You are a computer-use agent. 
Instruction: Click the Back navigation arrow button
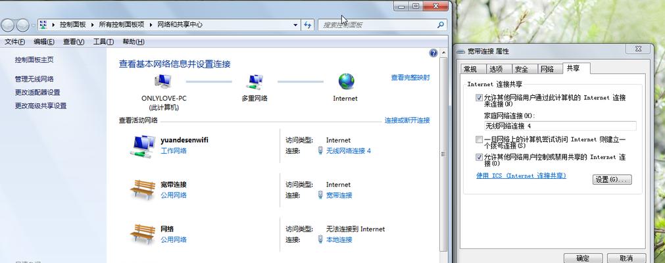coord(7,26)
